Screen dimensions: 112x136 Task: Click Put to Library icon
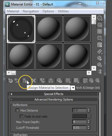(59, 81)
